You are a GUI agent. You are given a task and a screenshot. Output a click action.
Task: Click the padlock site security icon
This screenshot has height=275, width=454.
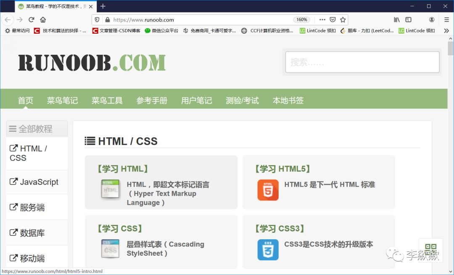pos(108,20)
